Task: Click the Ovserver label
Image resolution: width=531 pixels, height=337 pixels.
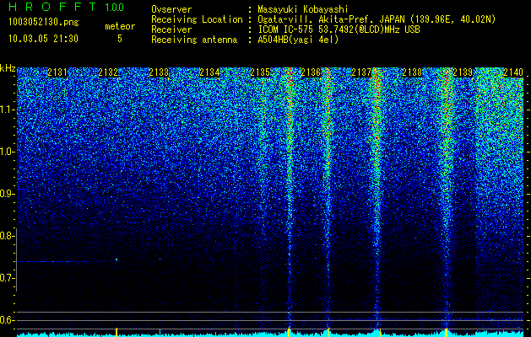Action: (171, 10)
